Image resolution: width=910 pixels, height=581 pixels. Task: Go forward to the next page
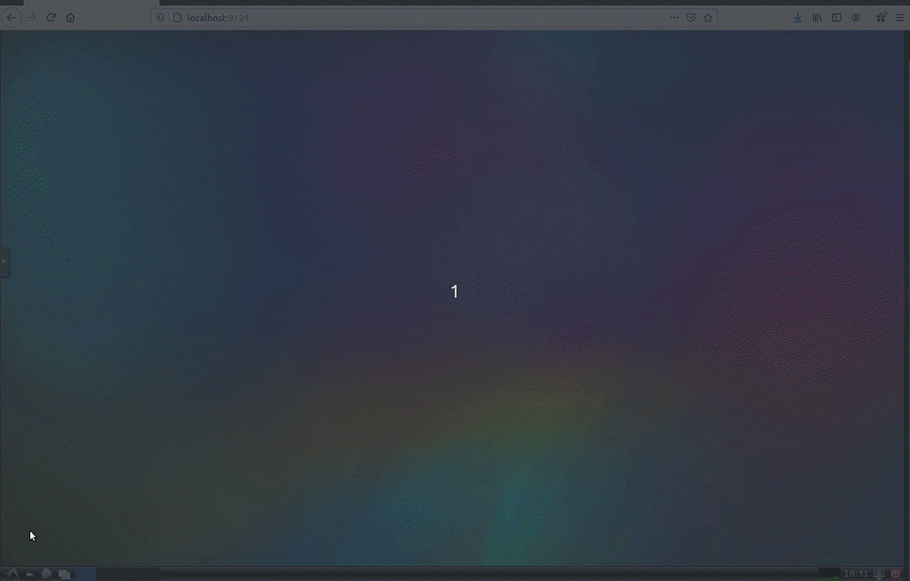pos(31,17)
